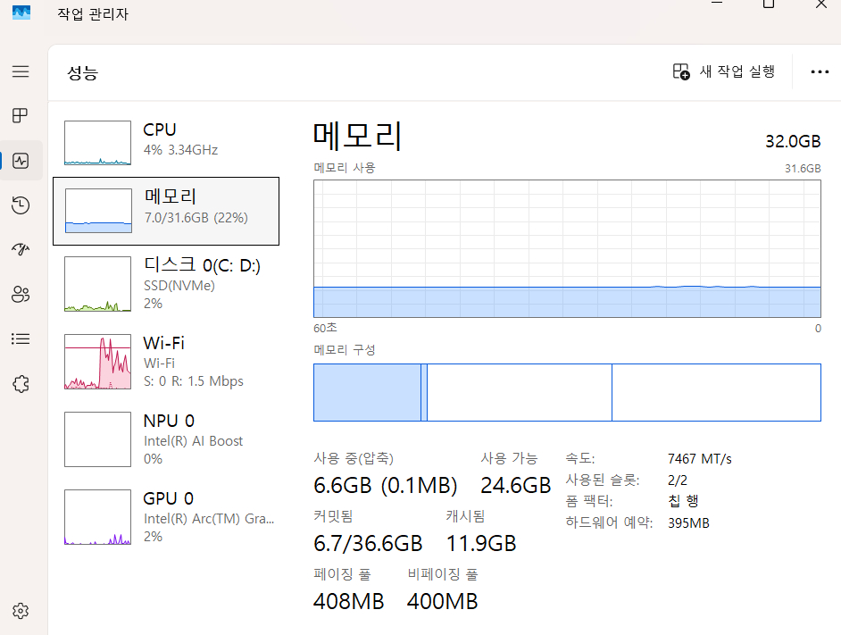The width and height of the screenshot is (841, 635).
Task: Switch to the Processes page icon
Action: (x=21, y=115)
